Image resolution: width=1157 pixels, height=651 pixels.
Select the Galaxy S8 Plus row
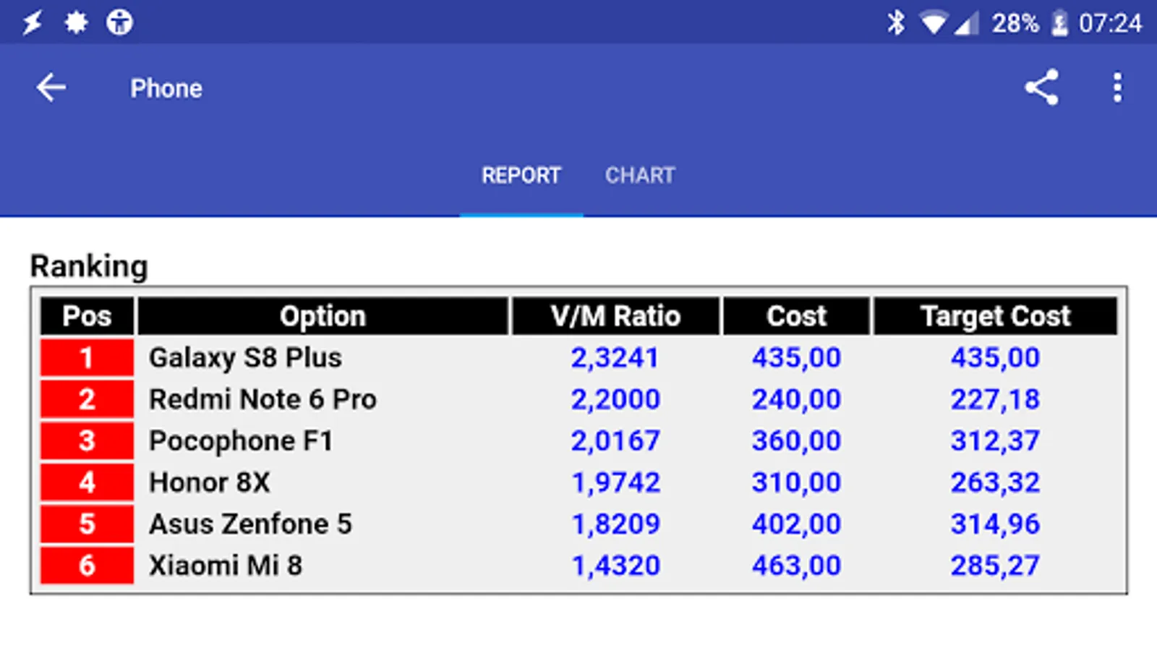coord(578,357)
